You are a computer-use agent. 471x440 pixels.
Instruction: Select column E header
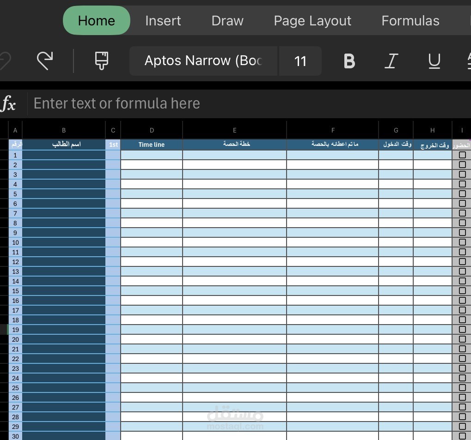click(235, 130)
